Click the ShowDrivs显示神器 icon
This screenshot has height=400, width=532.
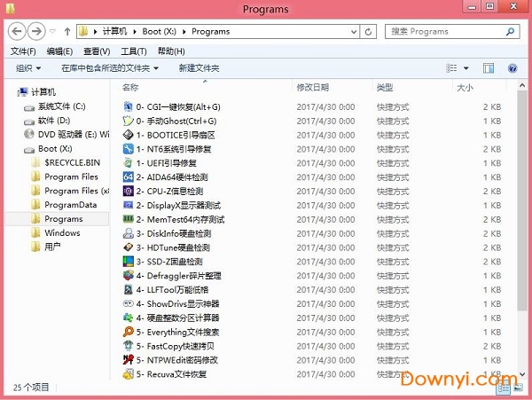click(128, 303)
